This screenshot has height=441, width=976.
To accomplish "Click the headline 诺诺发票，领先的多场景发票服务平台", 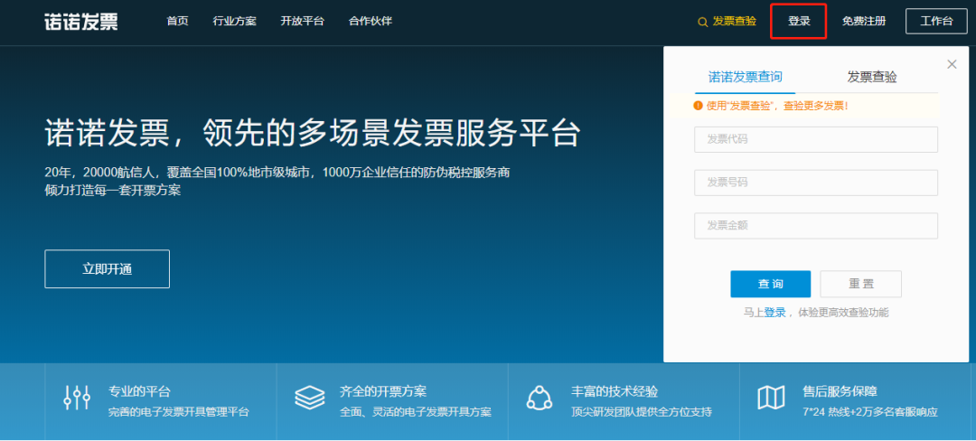I will 313,133.
